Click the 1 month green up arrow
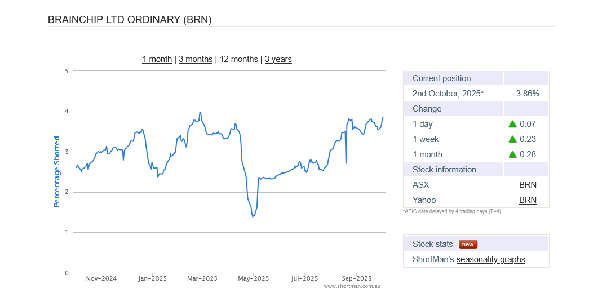 [x=512, y=154]
